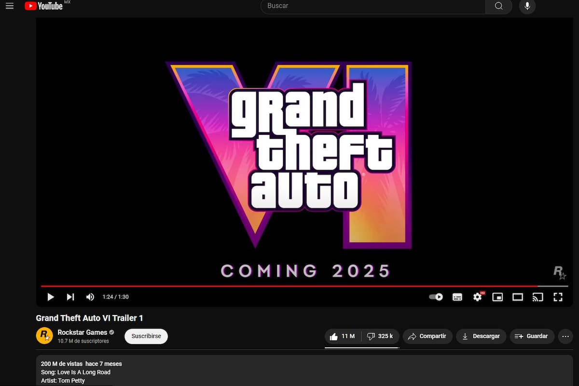Switch to theater mode
579x386 pixels.
click(518, 297)
